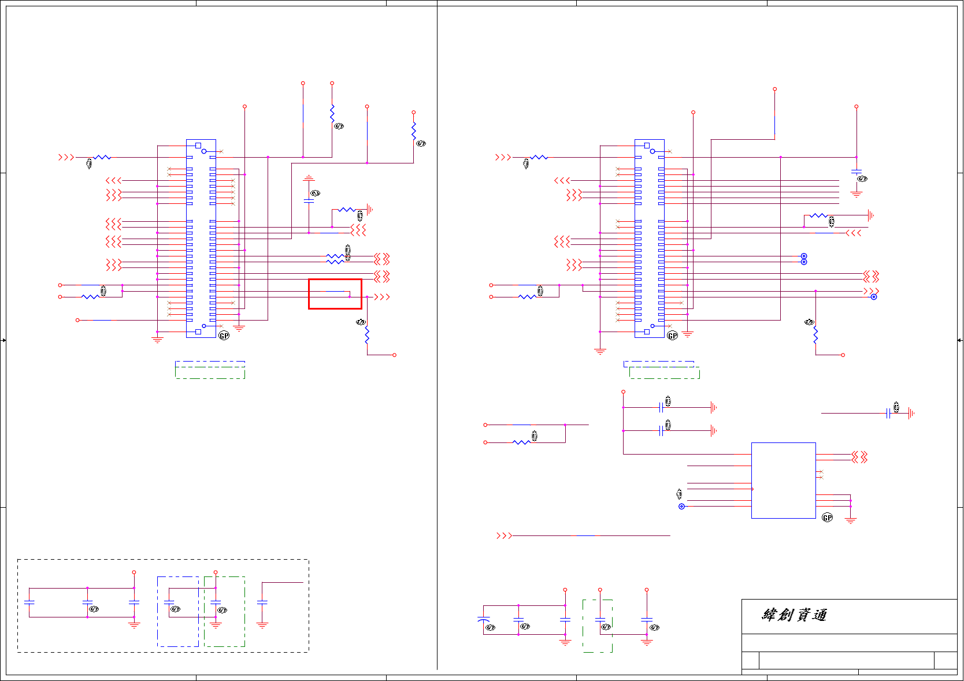This screenshot has width=964, height=681.
Task: Click the right connector's blue body outline
Action: click(x=650, y=239)
